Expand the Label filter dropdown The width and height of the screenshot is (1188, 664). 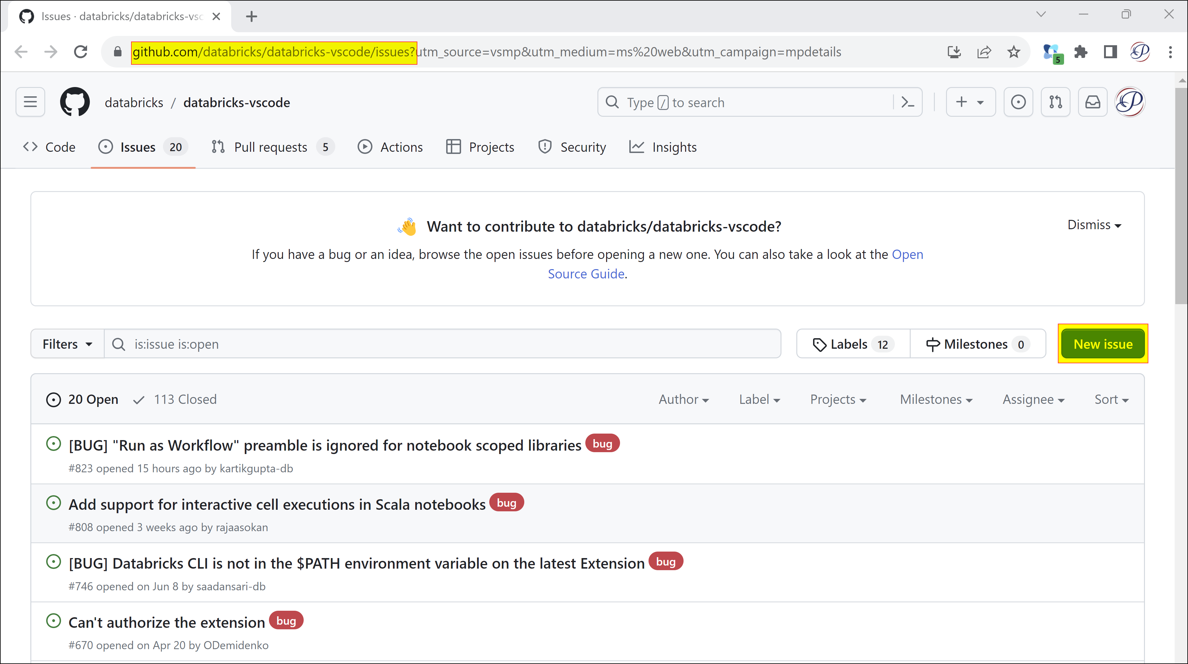tap(759, 399)
